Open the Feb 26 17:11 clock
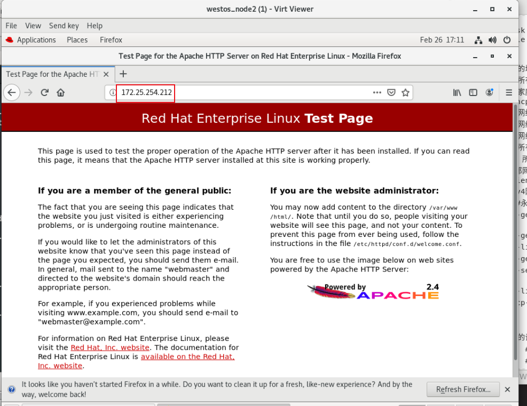 442,40
